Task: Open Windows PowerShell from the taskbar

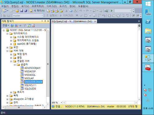Action: pos(148,22)
